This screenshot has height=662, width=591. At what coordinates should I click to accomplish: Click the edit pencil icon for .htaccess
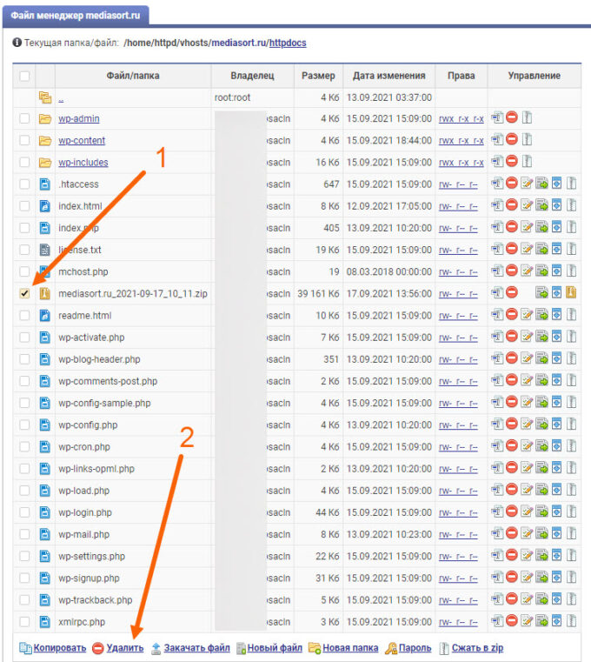(x=527, y=184)
